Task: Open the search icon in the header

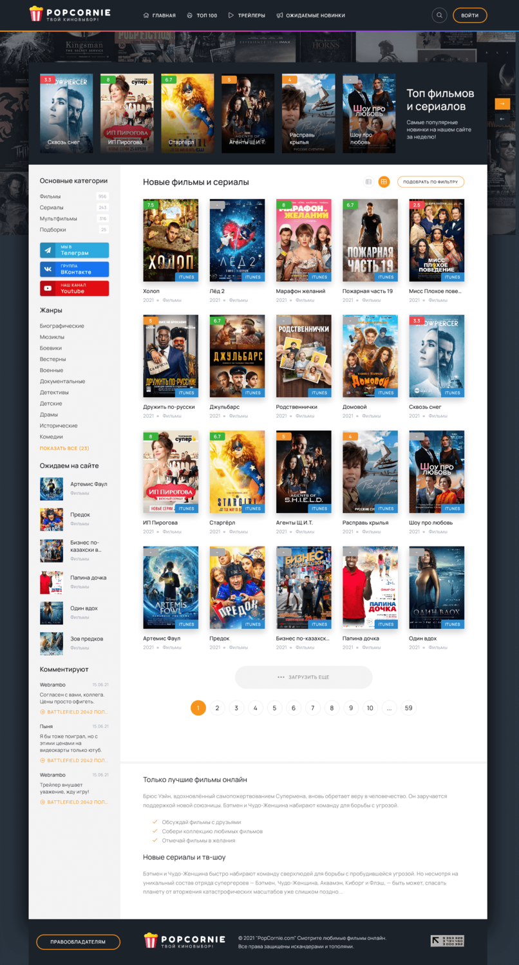Action: click(x=439, y=15)
